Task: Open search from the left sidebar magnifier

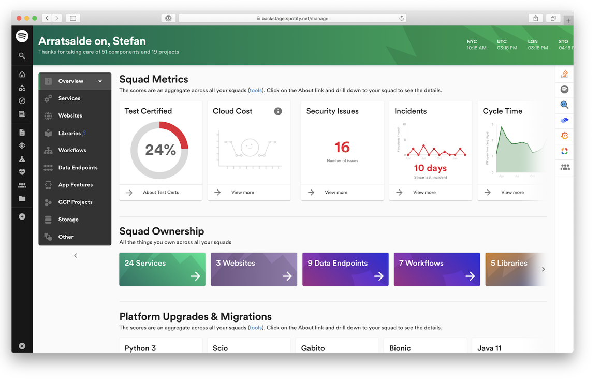Action: pos(22,56)
